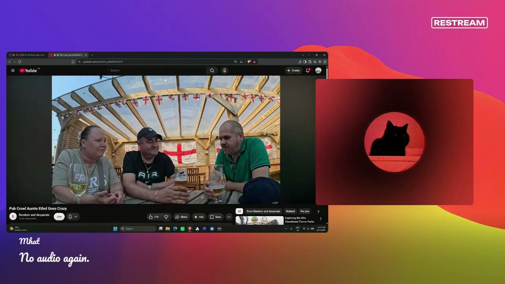Show more filter chips with right arrow
This screenshot has width=505, height=284.
click(x=318, y=211)
